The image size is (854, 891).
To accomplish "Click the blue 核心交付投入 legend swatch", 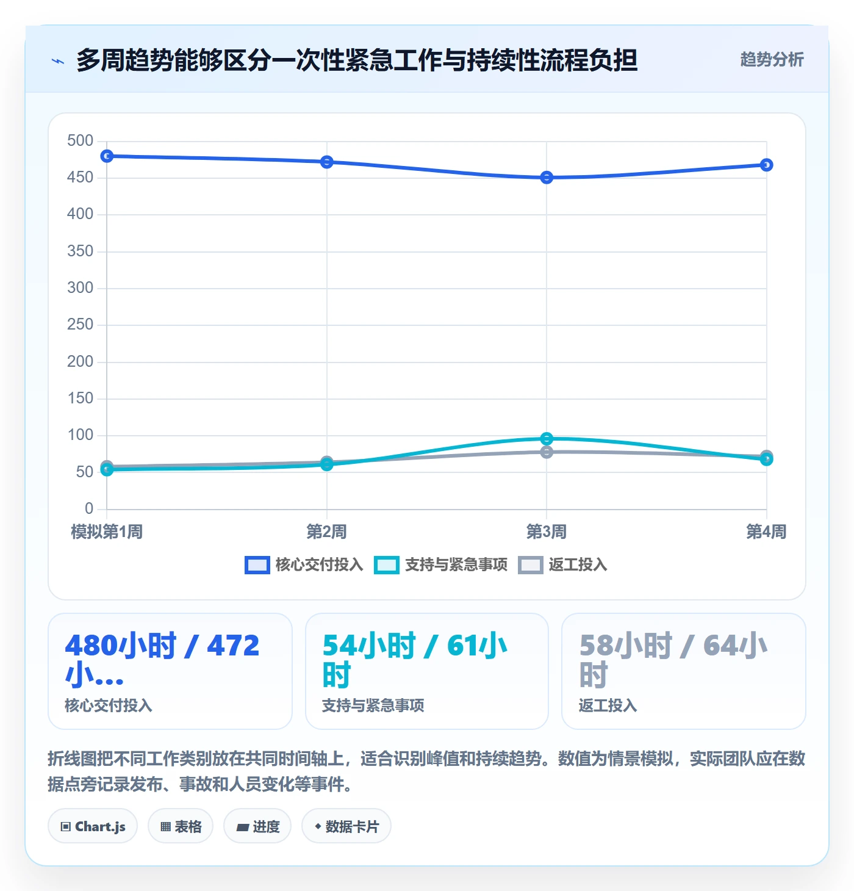I will 257,565.
